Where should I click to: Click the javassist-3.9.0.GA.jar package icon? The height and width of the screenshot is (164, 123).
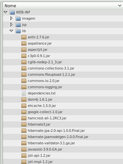click(24, 149)
